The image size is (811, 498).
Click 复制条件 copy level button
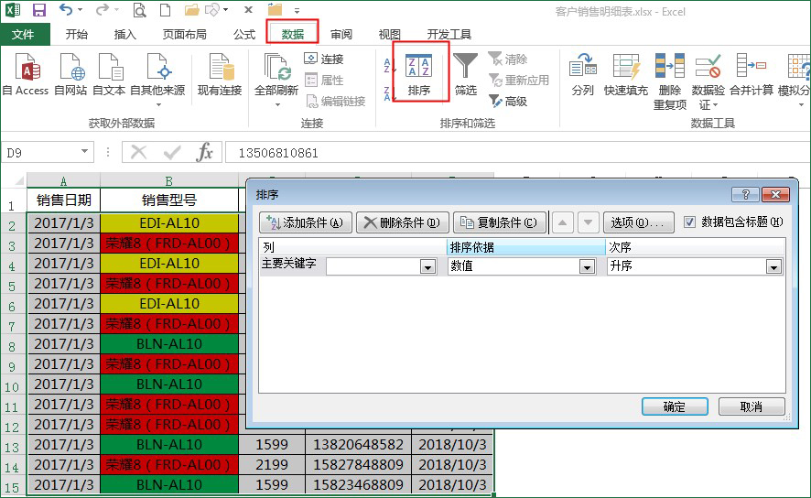[x=500, y=222]
